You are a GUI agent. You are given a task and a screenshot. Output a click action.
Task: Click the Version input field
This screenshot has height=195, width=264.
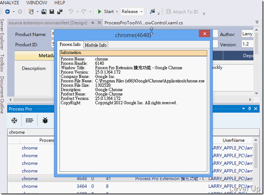point(247,44)
